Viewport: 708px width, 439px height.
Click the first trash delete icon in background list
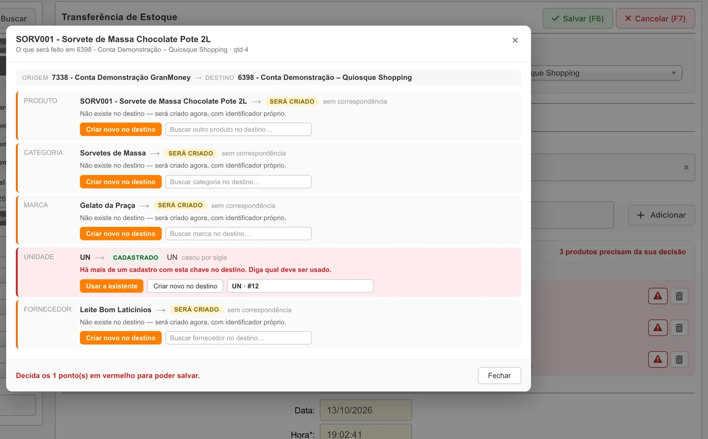(679, 296)
